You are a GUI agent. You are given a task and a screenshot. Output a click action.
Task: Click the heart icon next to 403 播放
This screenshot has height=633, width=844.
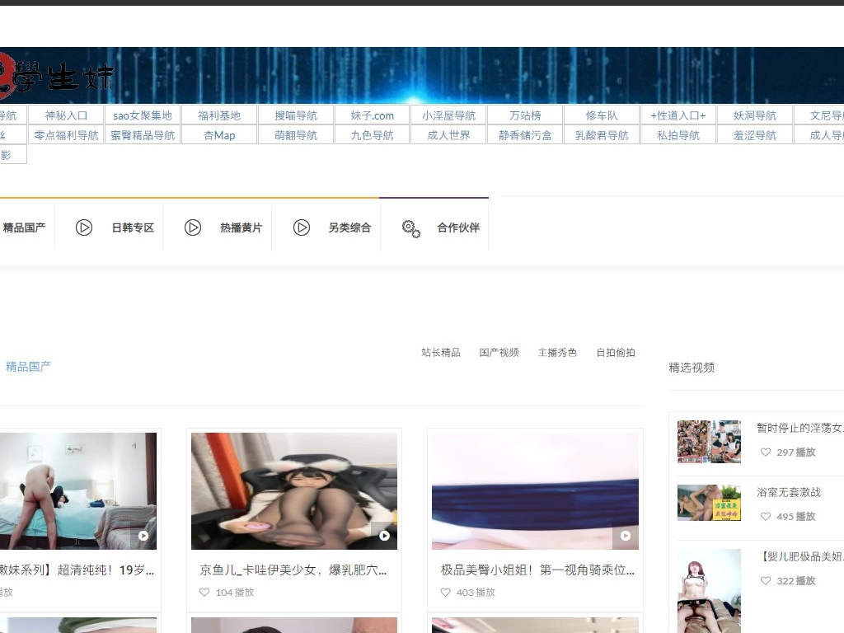coord(445,592)
